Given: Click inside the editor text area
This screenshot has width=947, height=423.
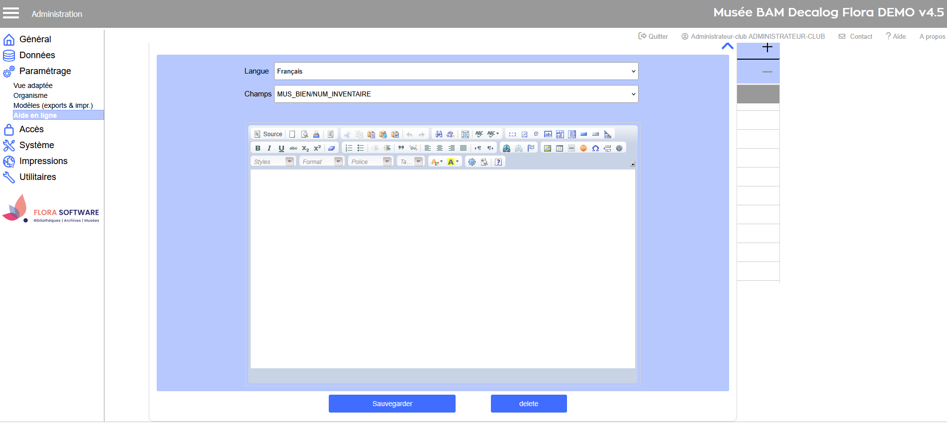Looking at the screenshot, I should (443, 268).
